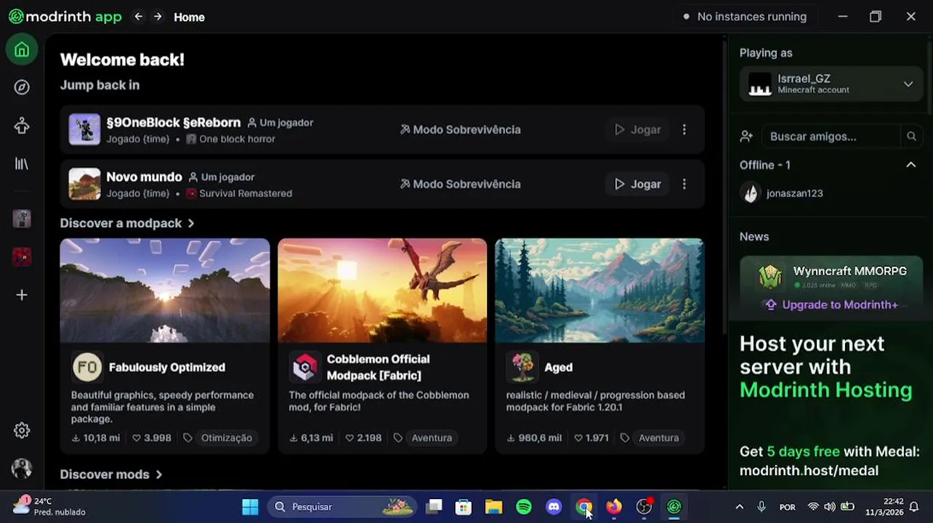
Task: Click the Aventura tag on the Cobblemon card
Action: pos(432,437)
